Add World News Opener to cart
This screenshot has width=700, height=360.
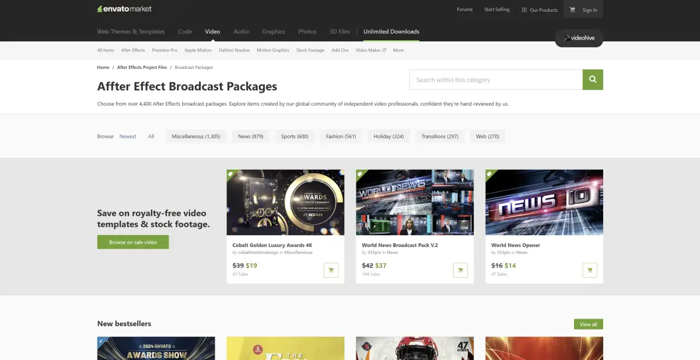(590, 270)
